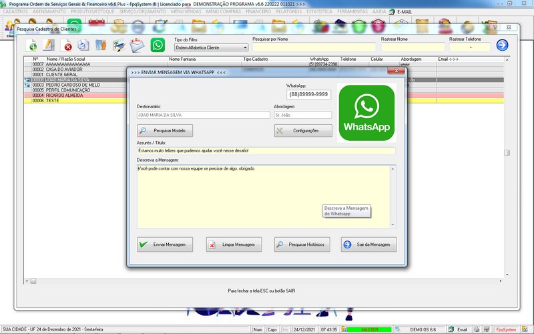The height and width of the screenshot is (334, 534).
Task: Select the PERFIL COMUNICAÇÃO row
Action: pos(75,90)
